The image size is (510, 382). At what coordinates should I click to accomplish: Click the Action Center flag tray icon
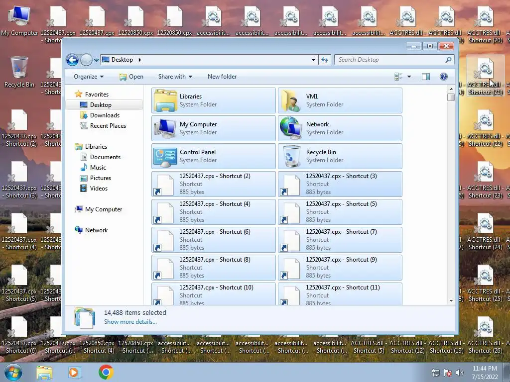[448, 373]
